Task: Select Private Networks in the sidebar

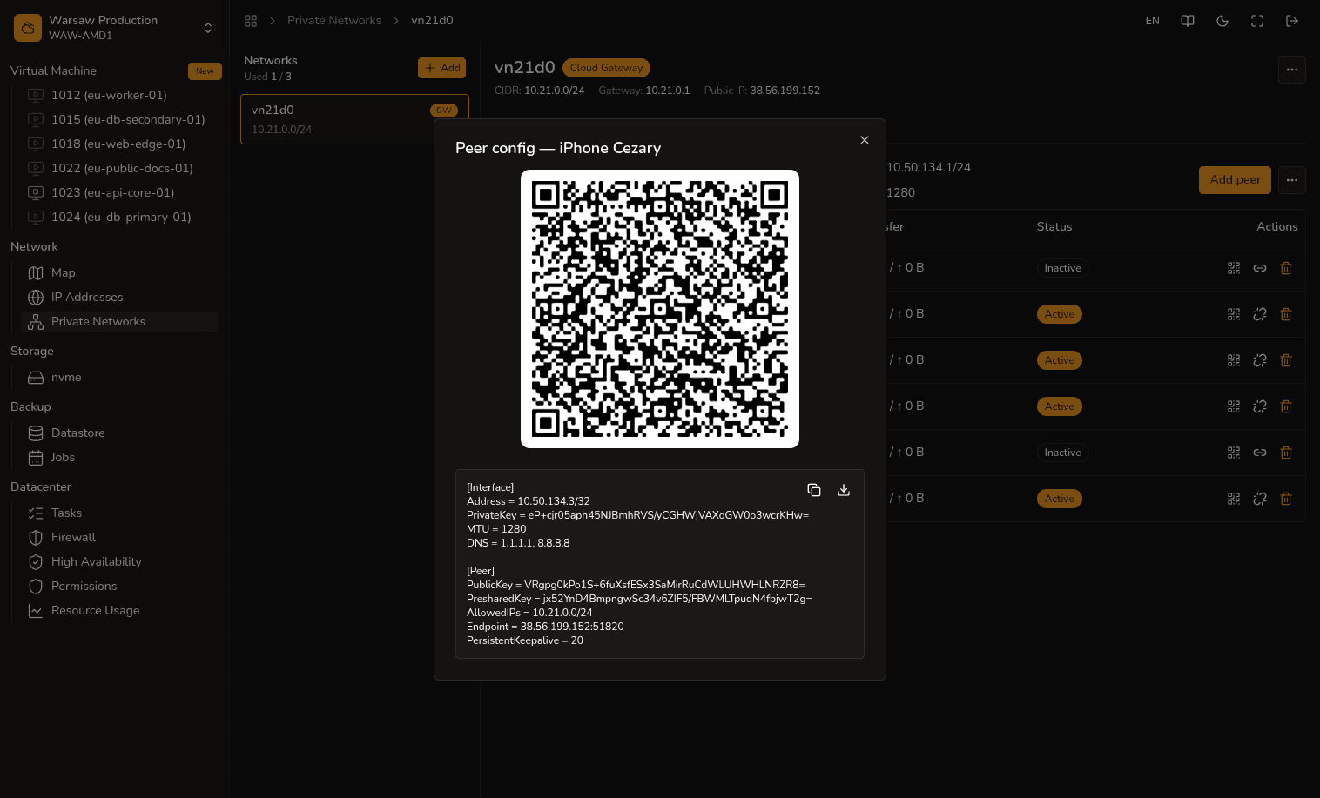Action: pos(119,321)
